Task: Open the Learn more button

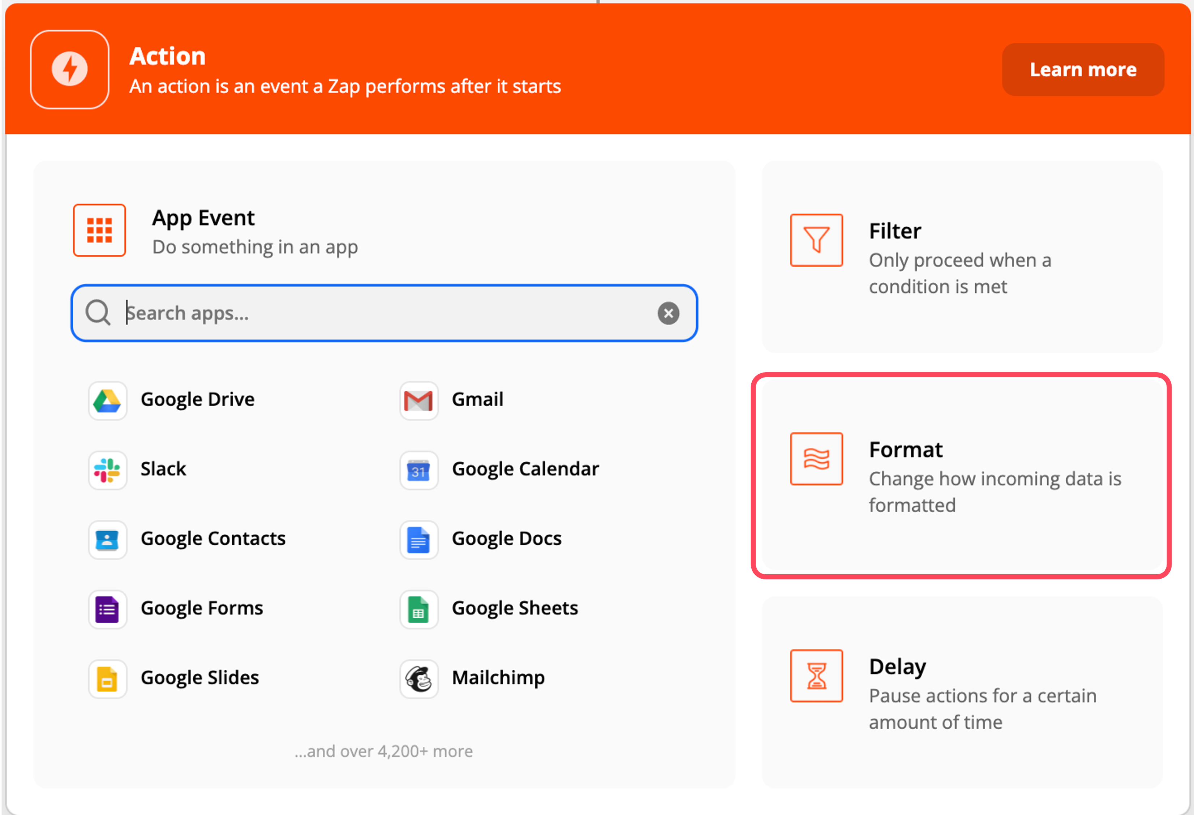Action: click(x=1083, y=69)
